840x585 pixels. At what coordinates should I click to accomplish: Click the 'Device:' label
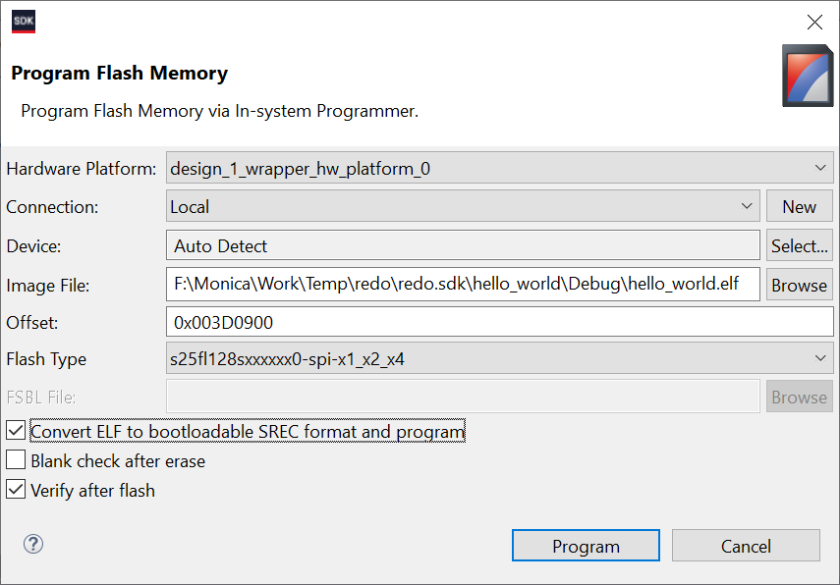[33, 246]
